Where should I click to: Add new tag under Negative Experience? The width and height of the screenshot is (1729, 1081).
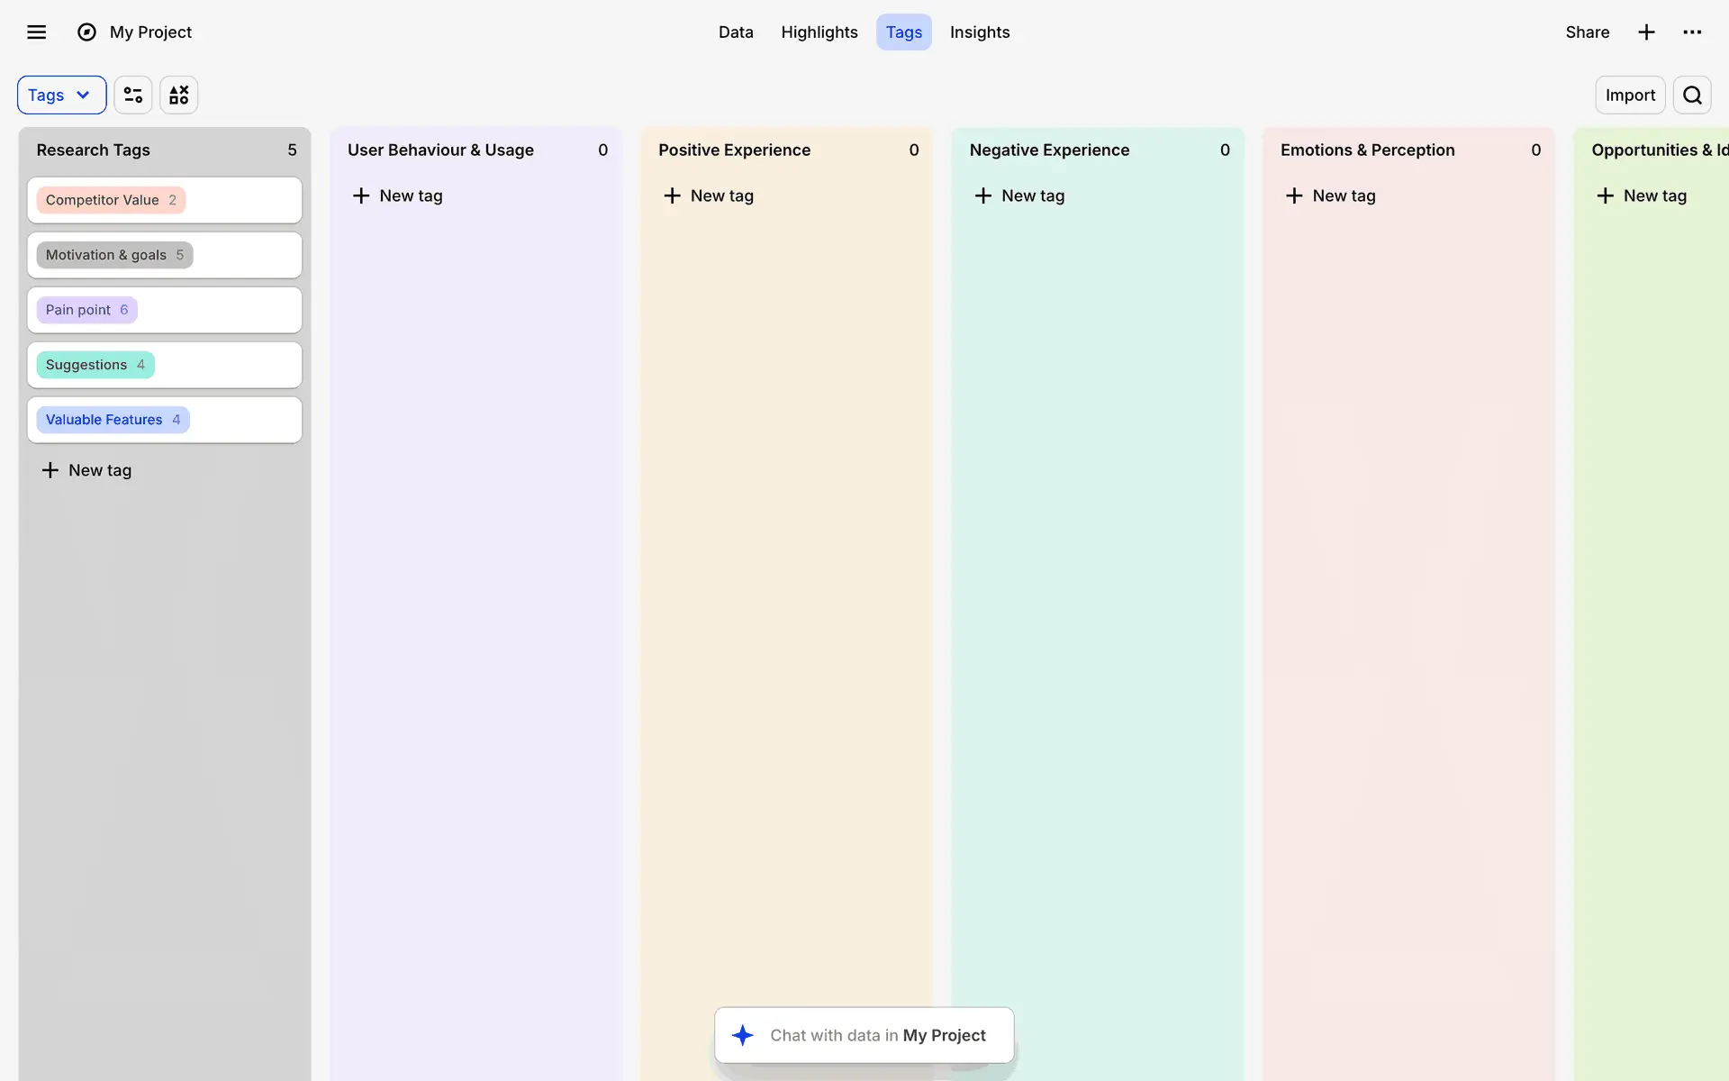coord(1019,195)
